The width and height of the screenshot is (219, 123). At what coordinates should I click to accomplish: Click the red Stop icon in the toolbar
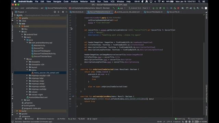tap(178, 8)
